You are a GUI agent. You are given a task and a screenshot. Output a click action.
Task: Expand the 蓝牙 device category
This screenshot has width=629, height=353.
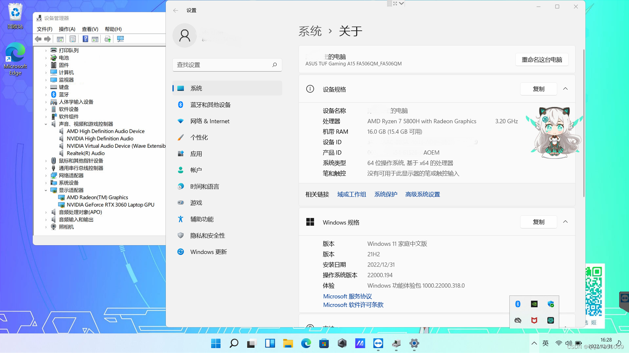click(x=46, y=95)
